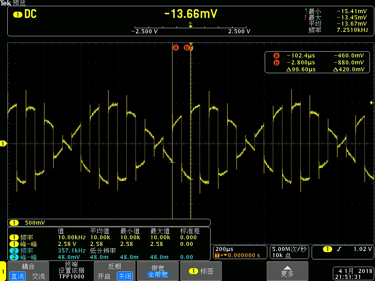Click the DVM range bar between -2.500V and 2.500V
This screenshot has height=281, width=375.
click(x=190, y=27)
